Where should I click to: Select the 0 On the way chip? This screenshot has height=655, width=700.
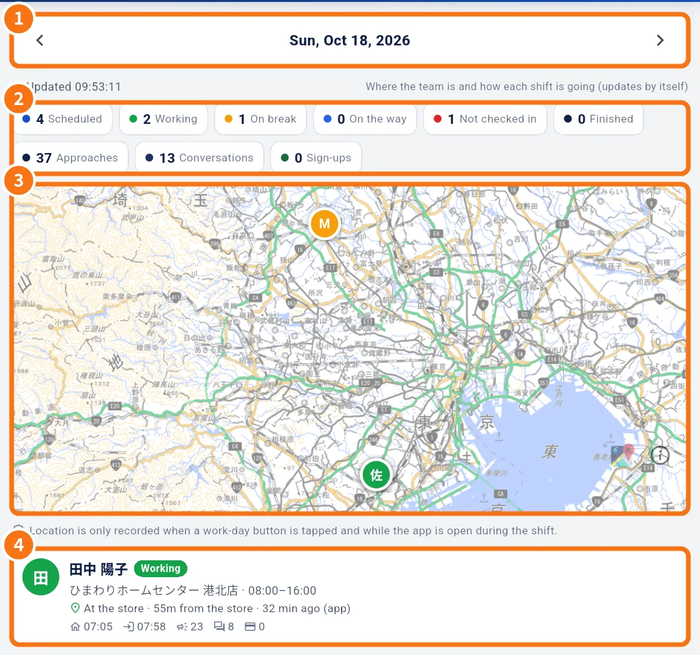(x=365, y=119)
